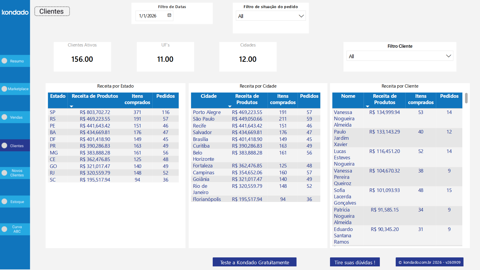Select the Belo Horizonte city row
The height and width of the screenshot is (270, 480).
pyautogui.click(x=256, y=156)
